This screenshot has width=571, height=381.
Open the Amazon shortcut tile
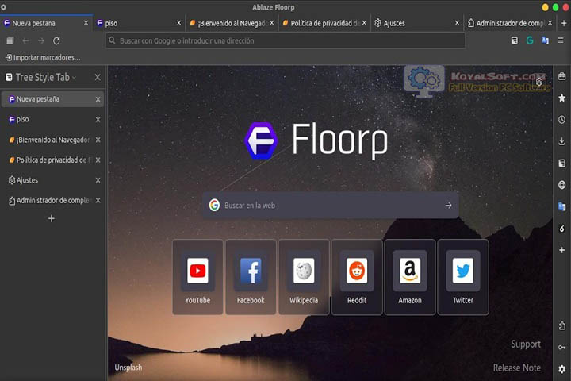410,277
